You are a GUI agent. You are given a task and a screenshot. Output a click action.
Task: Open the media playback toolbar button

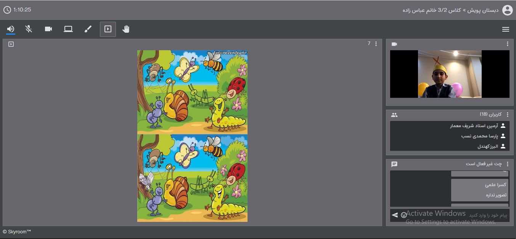pyautogui.click(x=108, y=29)
